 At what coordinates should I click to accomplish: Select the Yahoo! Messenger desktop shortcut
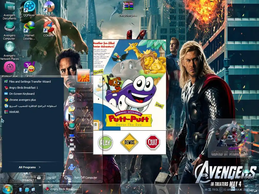[x=29, y=69]
